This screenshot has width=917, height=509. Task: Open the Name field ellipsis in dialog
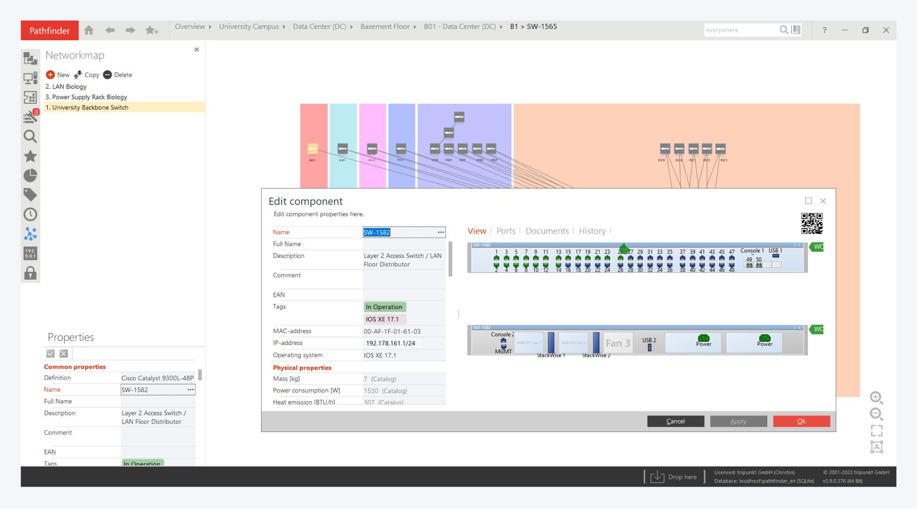pyautogui.click(x=441, y=232)
